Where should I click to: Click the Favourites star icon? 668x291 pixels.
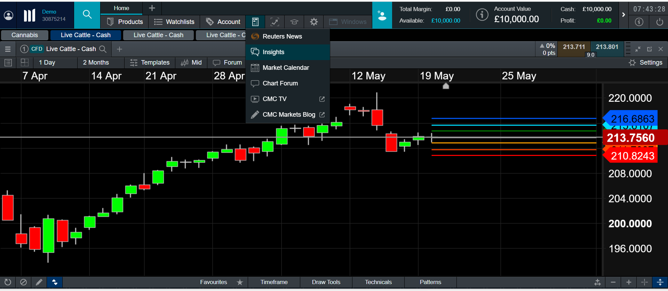point(240,282)
